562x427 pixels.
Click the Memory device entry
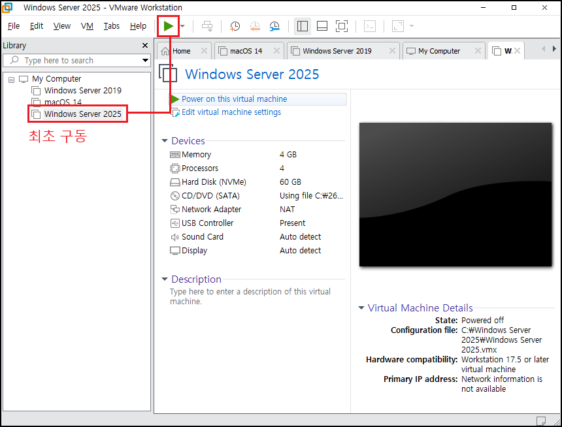[x=196, y=155]
